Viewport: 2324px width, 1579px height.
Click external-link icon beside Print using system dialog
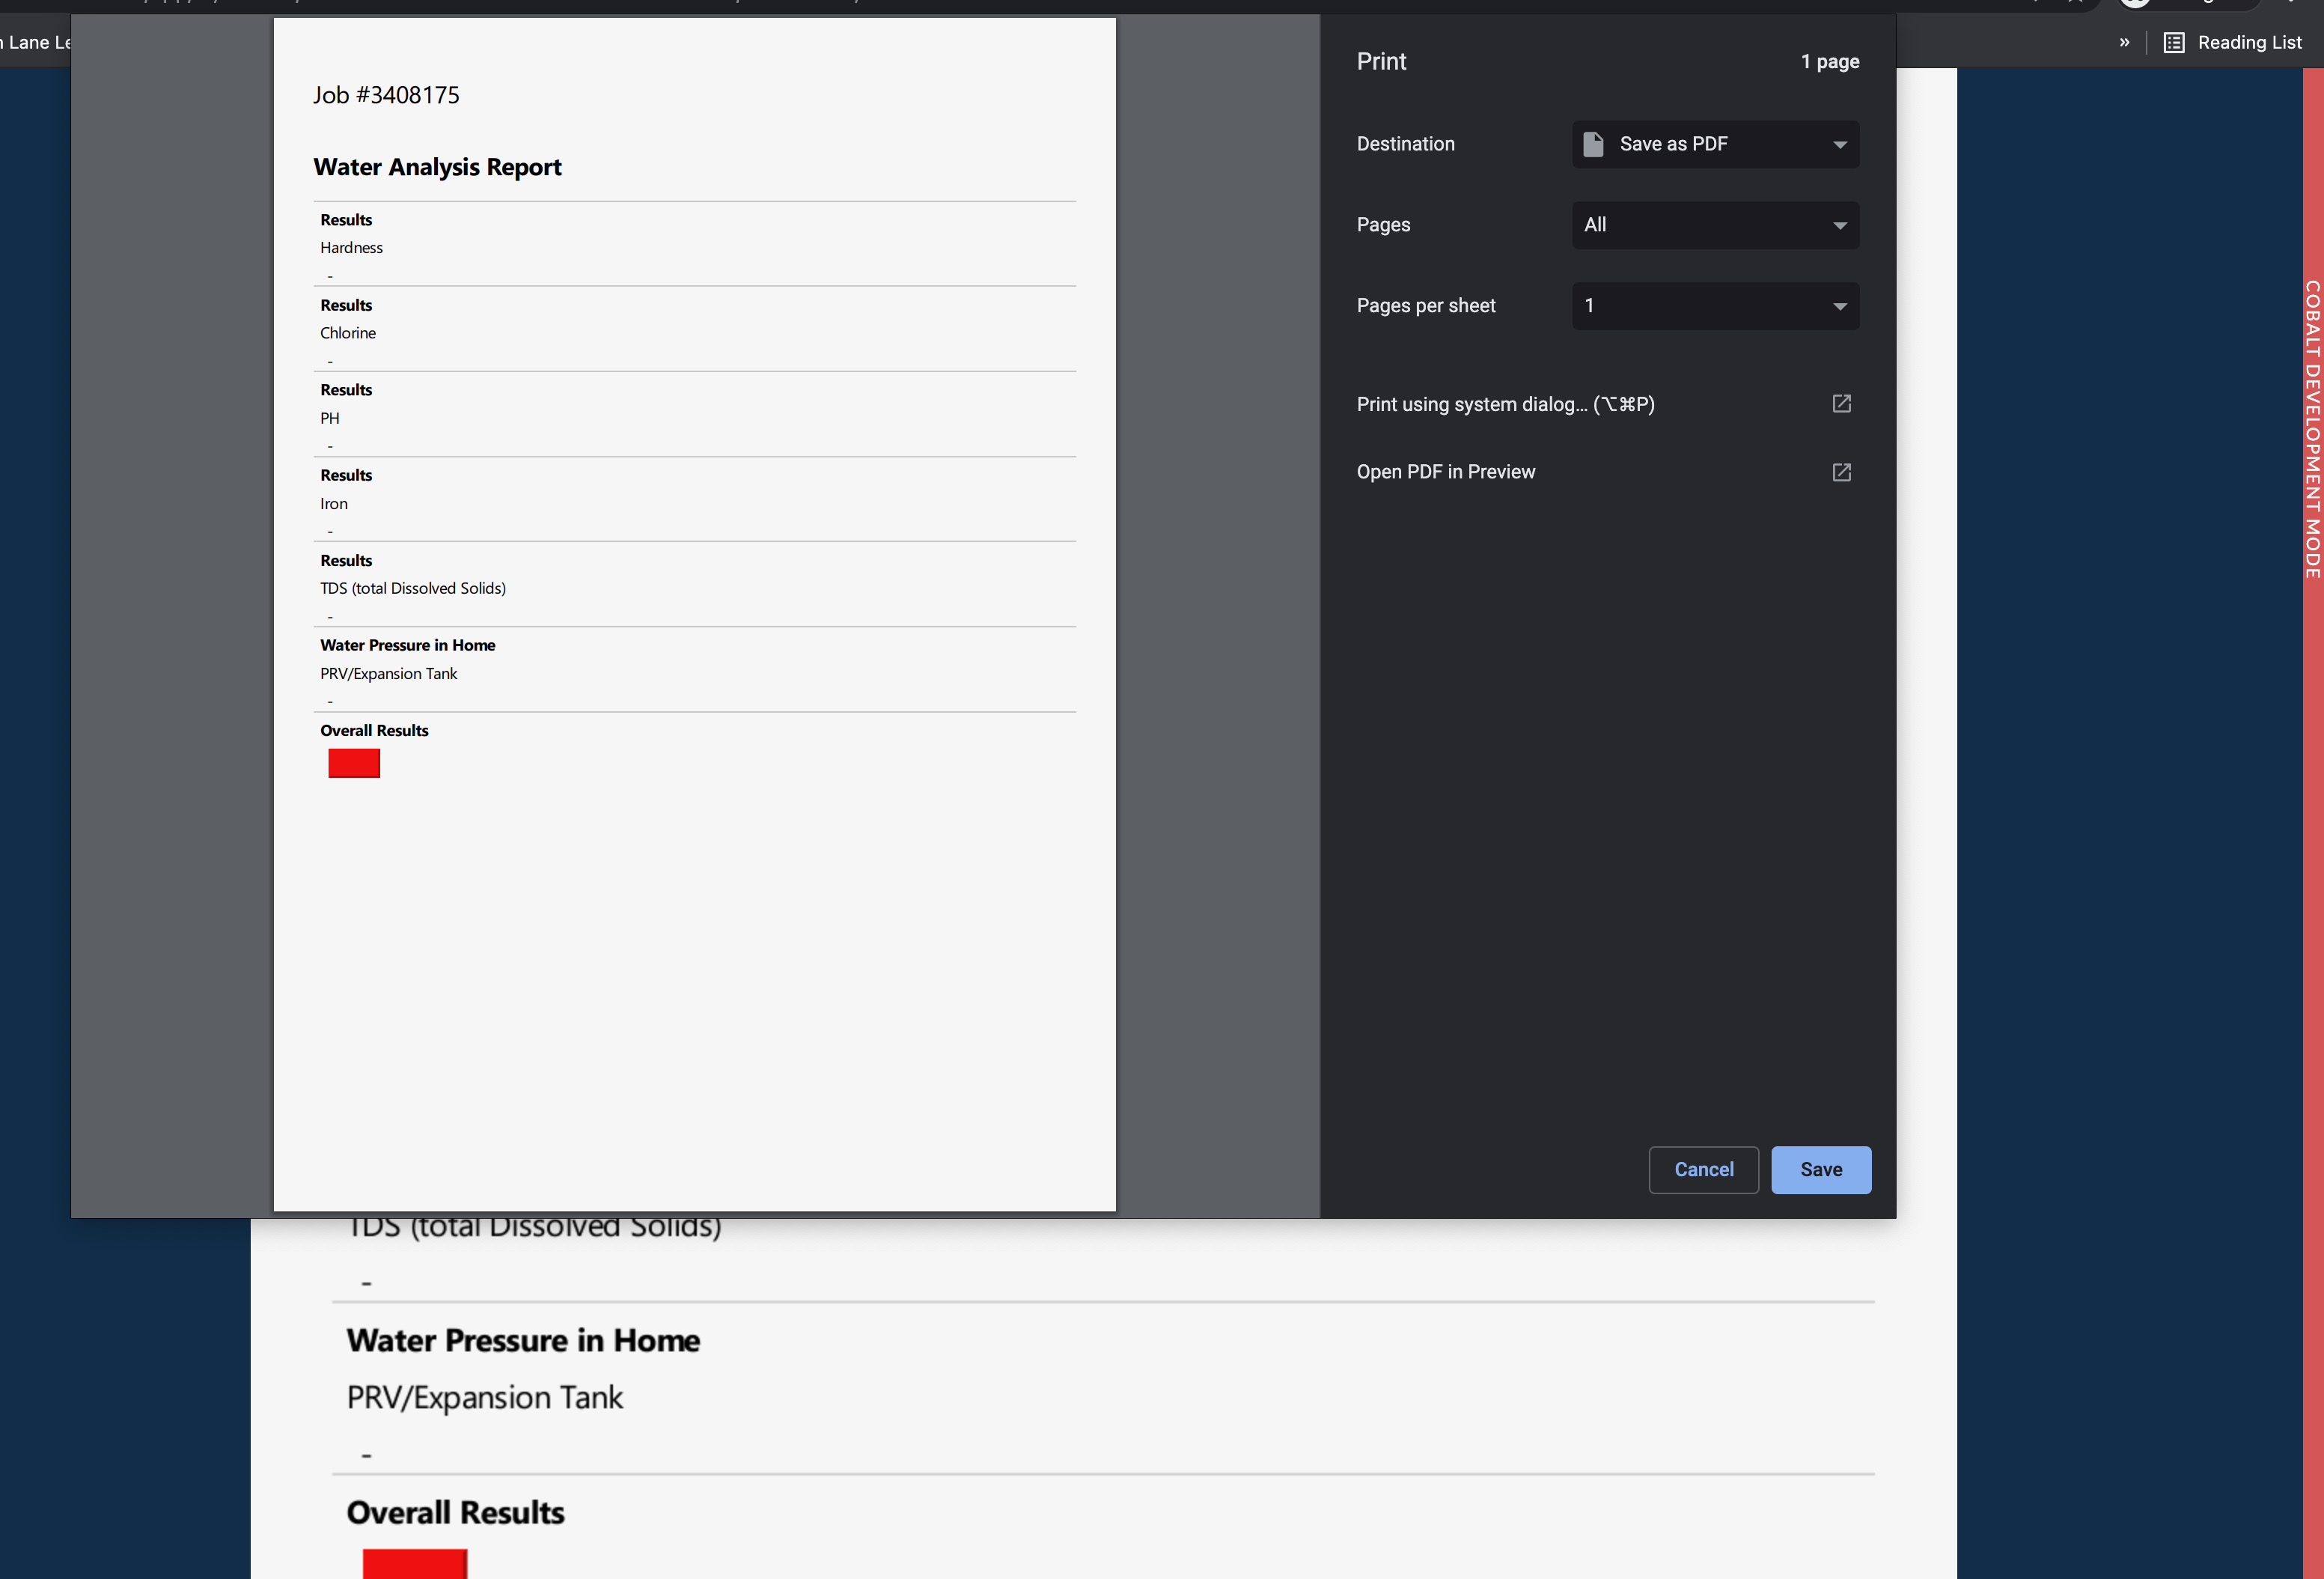pos(1841,404)
